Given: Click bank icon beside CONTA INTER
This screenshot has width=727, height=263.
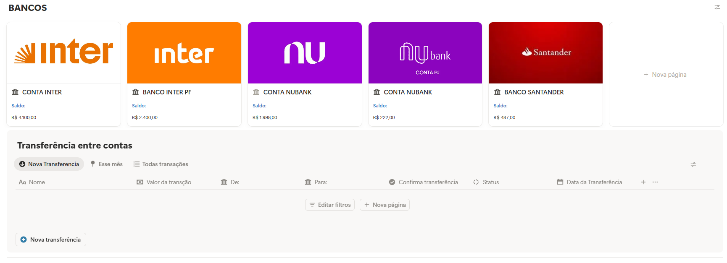Looking at the screenshot, I should (15, 92).
